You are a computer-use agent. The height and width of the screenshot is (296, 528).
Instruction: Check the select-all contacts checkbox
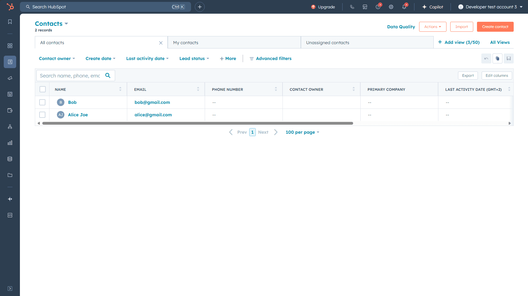pos(43,90)
